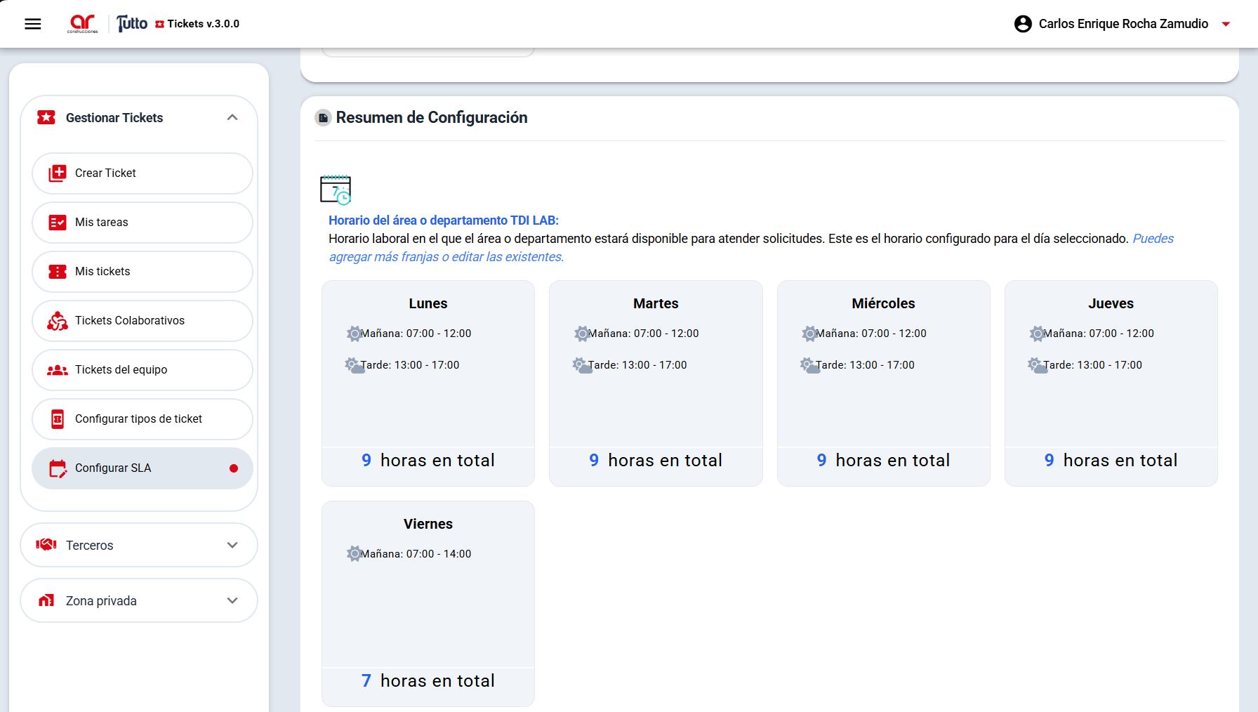
Task: Click the Tickets del equipo group icon
Action: coord(57,370)
